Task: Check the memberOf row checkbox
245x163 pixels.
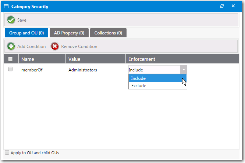Action: [10, 69]
